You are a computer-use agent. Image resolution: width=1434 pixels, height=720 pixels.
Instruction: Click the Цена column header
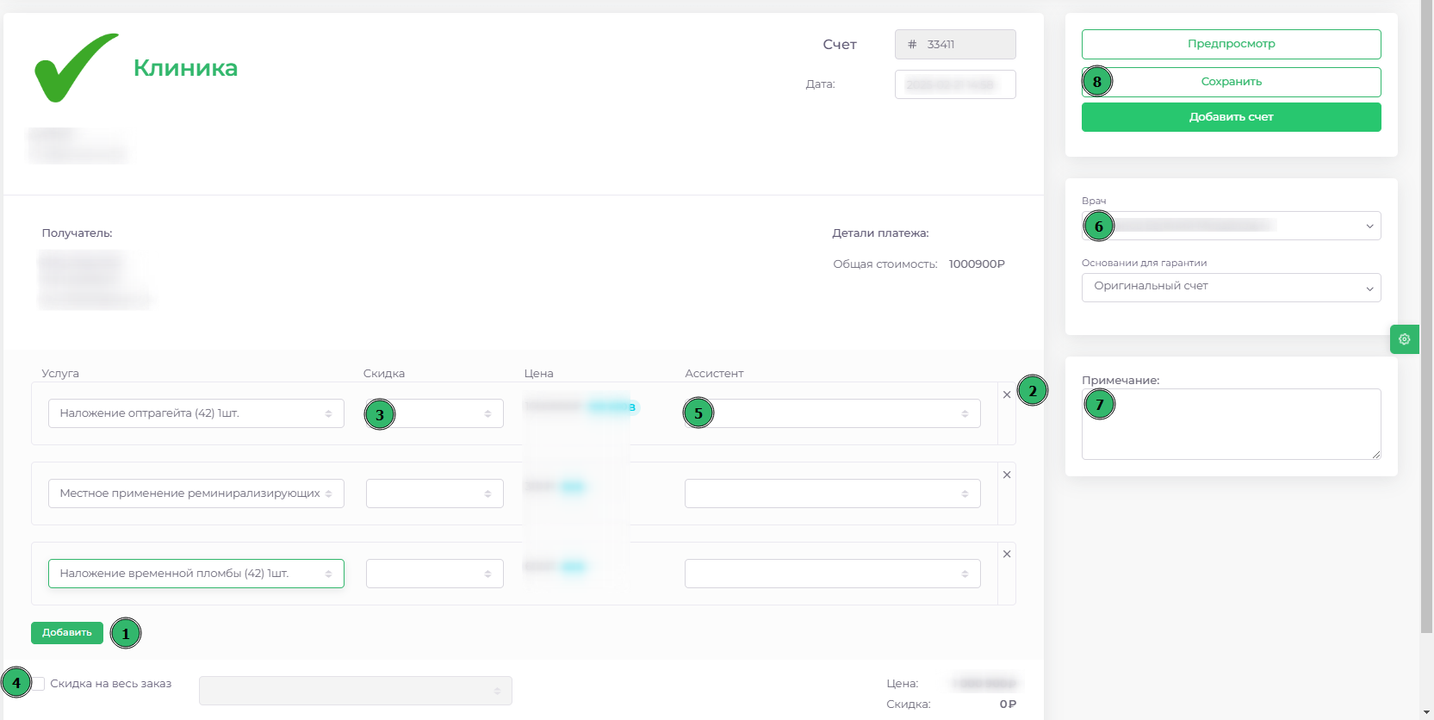tap(538, 374)
